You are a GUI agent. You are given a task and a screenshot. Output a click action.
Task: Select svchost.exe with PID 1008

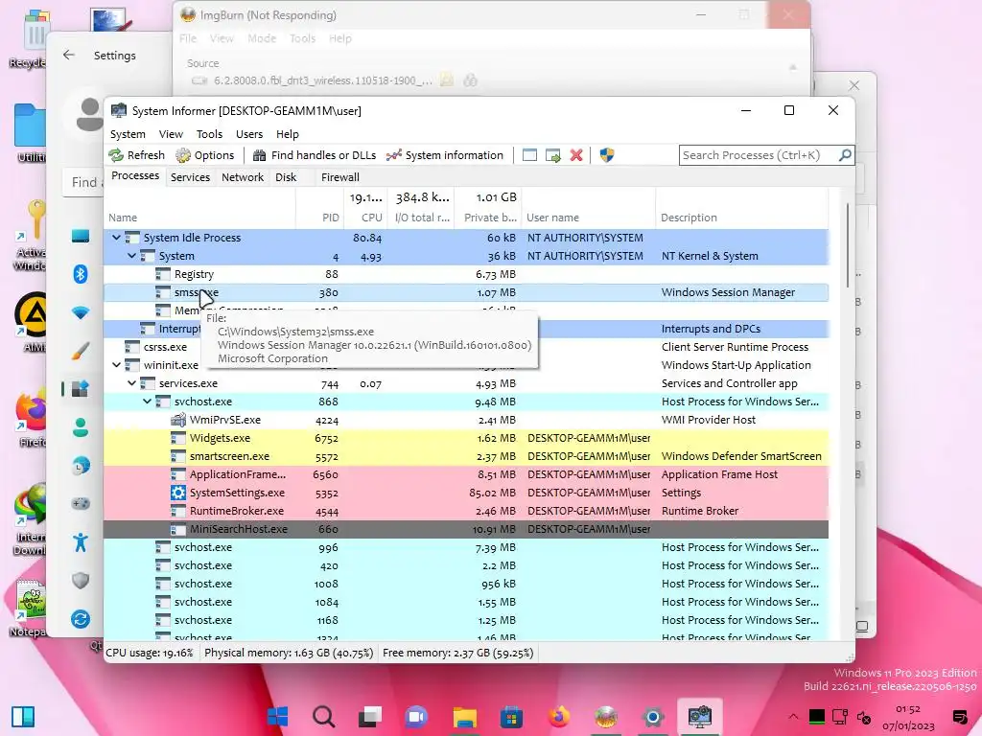pos(466,584)
